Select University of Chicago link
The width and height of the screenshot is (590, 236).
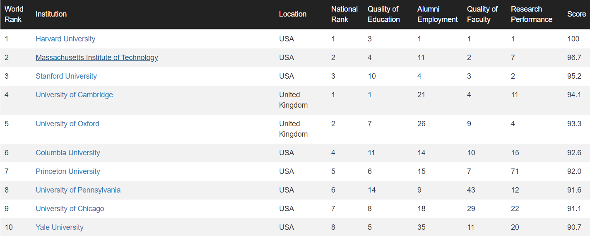pos(70,209)
